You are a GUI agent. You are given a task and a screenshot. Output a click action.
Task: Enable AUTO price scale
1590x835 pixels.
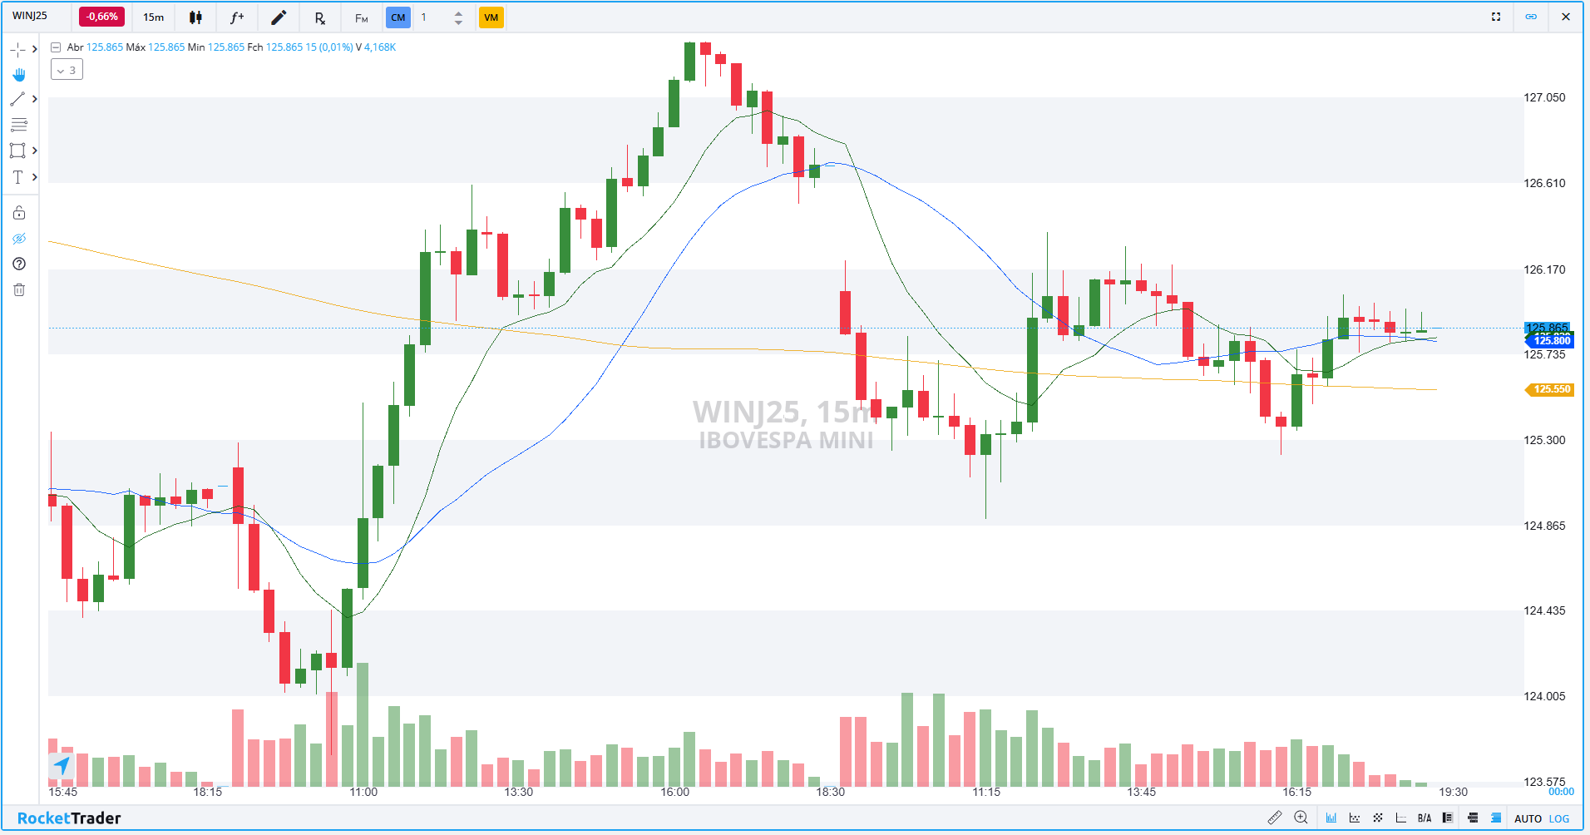pyautogui.click(x=1528, y=818)
